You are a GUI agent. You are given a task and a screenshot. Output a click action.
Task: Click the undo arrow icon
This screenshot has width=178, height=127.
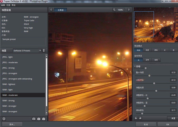[x=136, y=118]
